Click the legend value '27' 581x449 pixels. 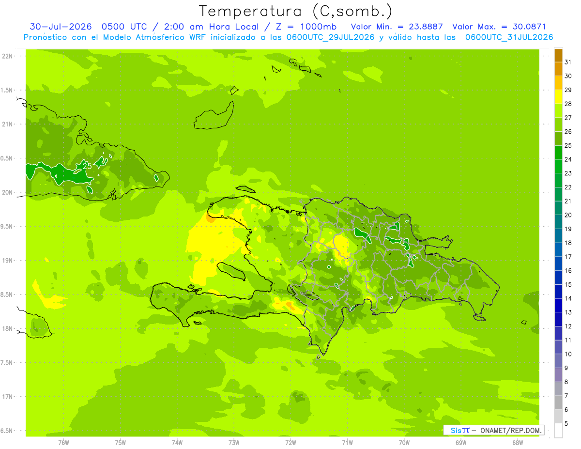[568, 117]
